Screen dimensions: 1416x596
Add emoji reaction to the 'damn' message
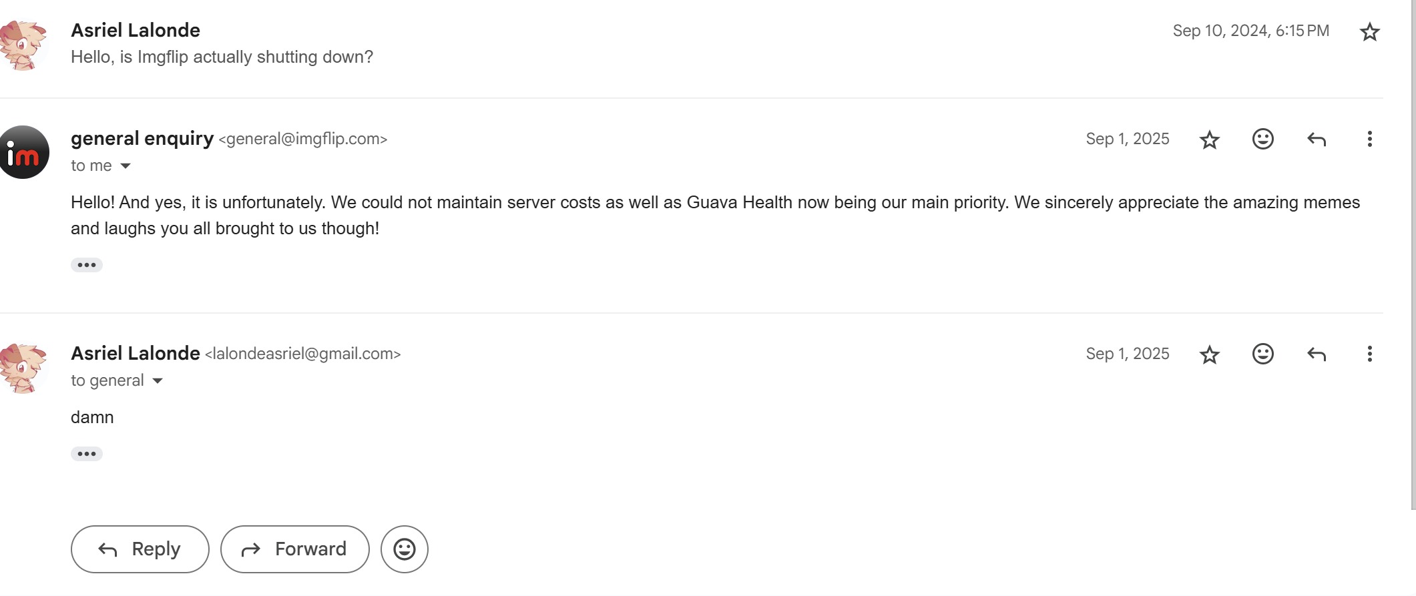[1262, 354]
